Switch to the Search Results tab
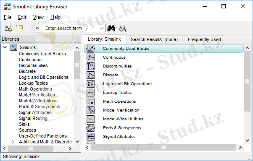The image size is (253, 161). (x=154, y=39)
